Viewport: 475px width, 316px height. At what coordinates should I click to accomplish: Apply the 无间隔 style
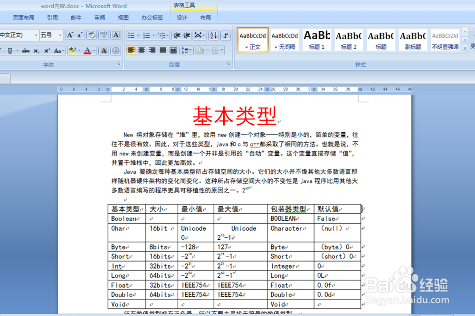[x=284, y=40]
